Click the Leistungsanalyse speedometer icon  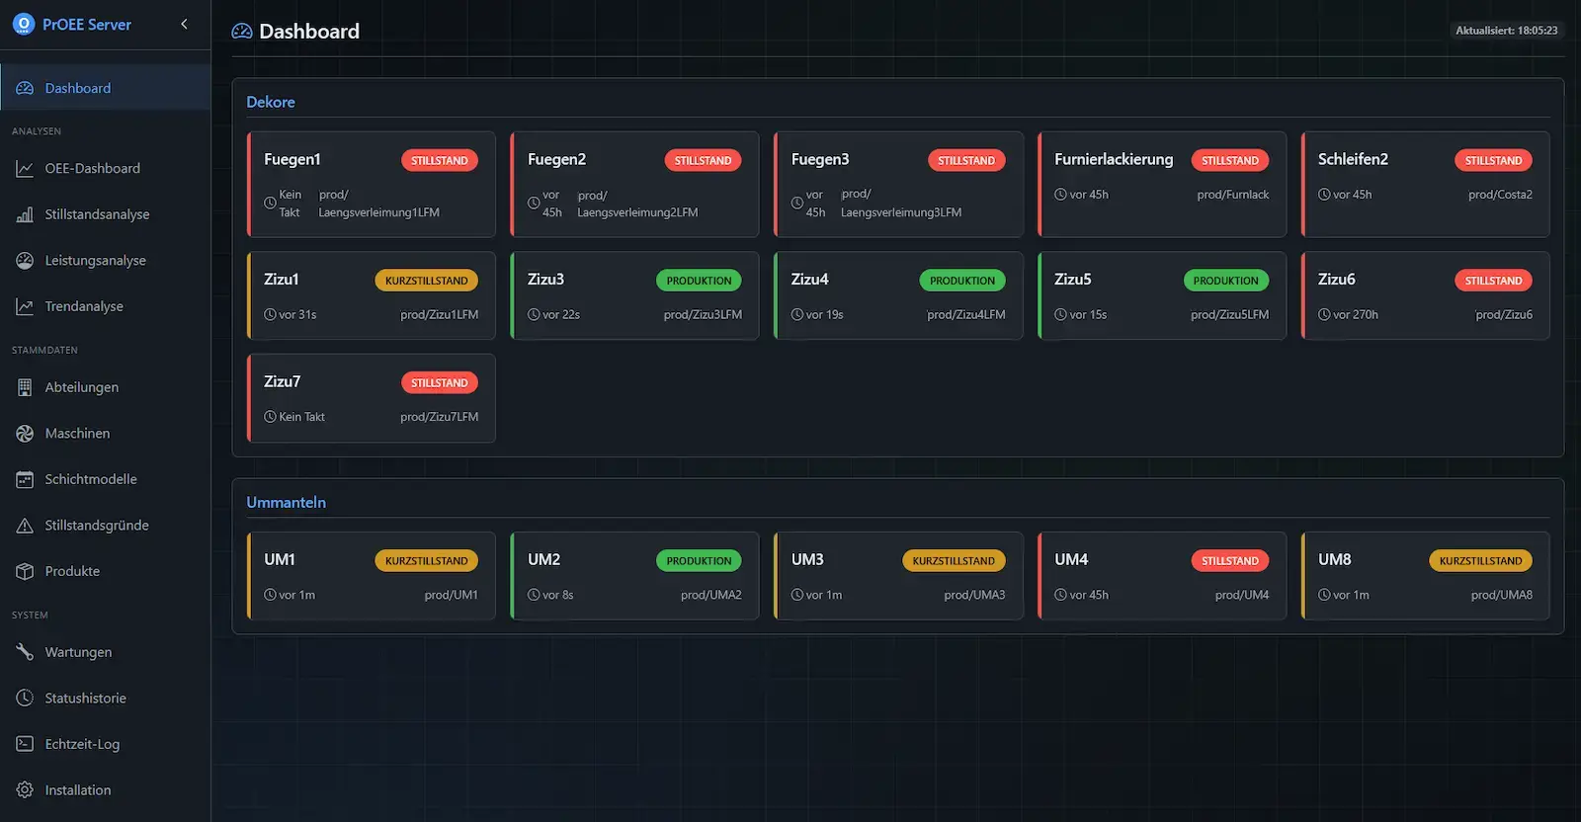[25, 260]
